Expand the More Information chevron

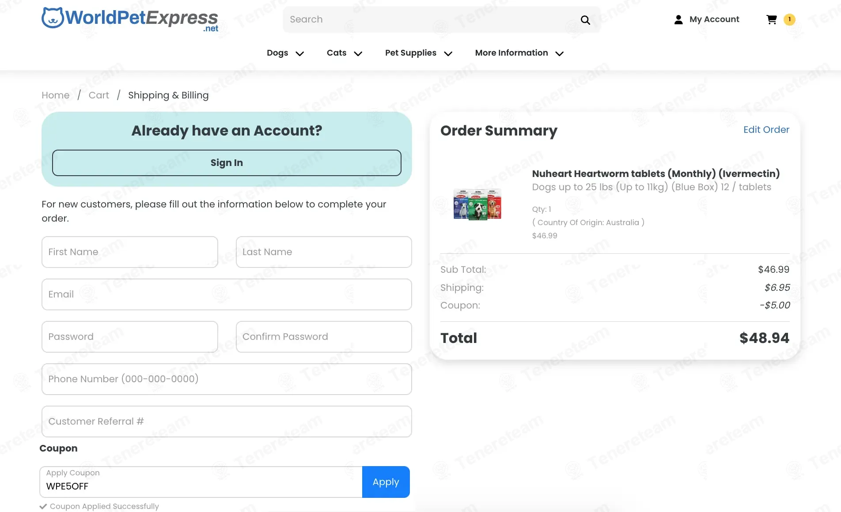559,53
